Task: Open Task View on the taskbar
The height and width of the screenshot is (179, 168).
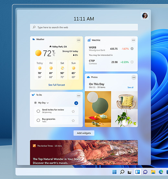Action: tap(130, 172)
